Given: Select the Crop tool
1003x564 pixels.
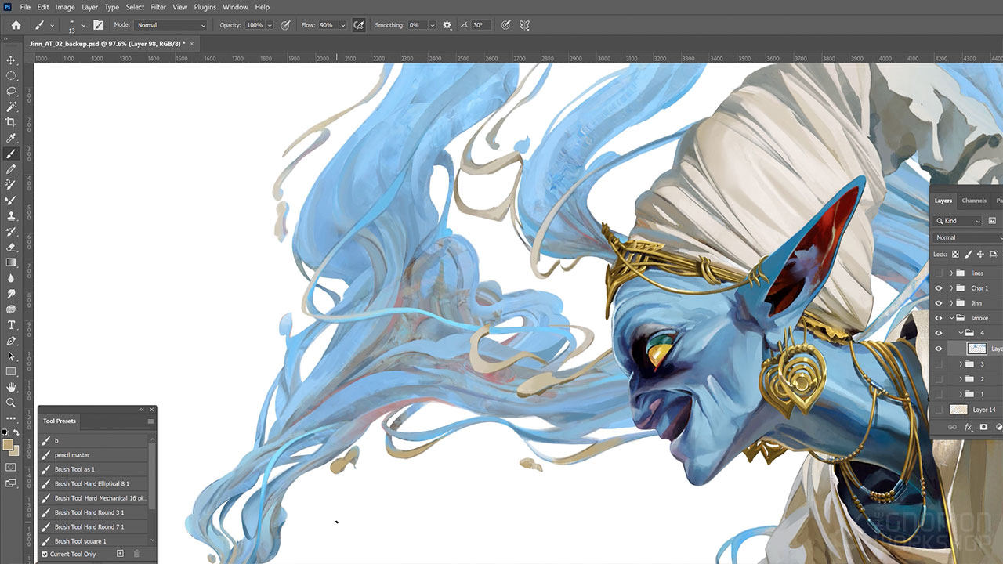Looking at the screenshot, I should (11, 122).
